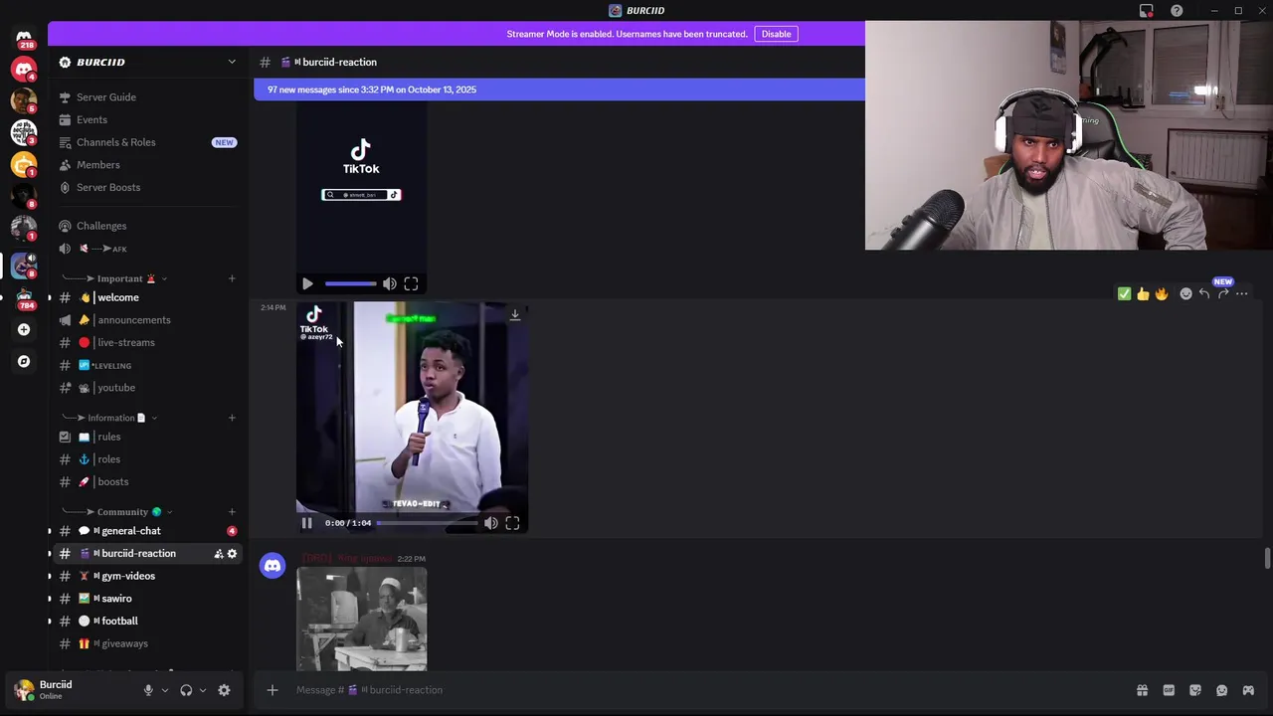Toggle headphone deafen
The image size is (1273, 716).
click(186, 690)
